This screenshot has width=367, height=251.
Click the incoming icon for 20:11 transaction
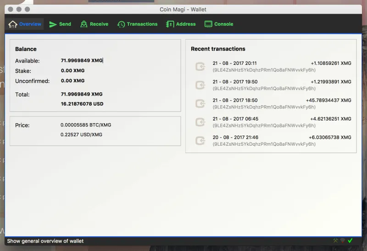tap(200, 66)
